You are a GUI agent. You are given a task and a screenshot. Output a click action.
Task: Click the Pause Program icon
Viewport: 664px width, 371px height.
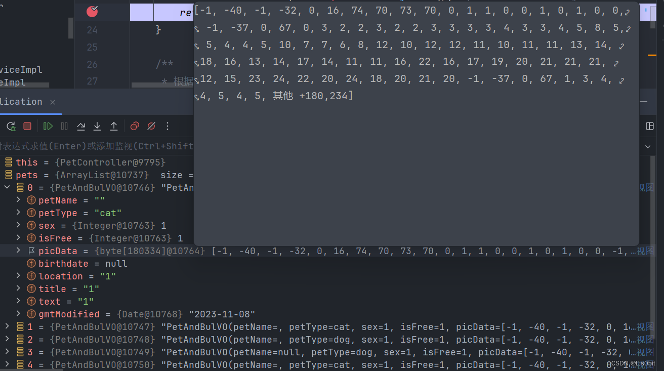tap(64, 126)
